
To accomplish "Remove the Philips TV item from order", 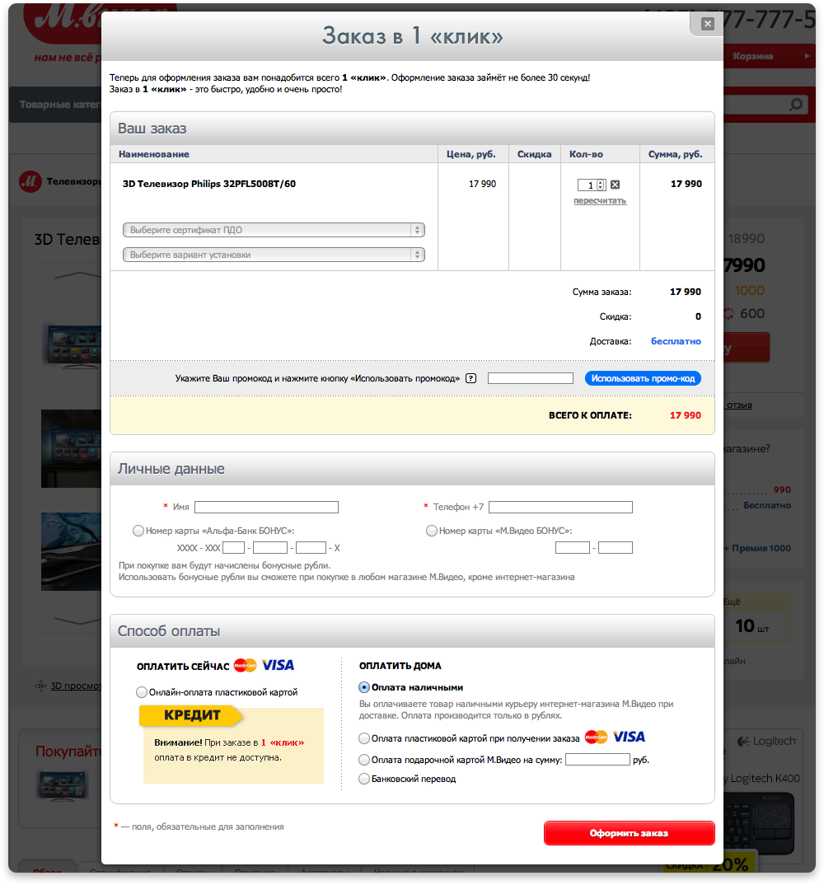I will tap(616, 185).
